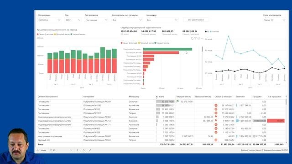Click Контрагент column header
The image size is (292, 164).
[89, 97]
